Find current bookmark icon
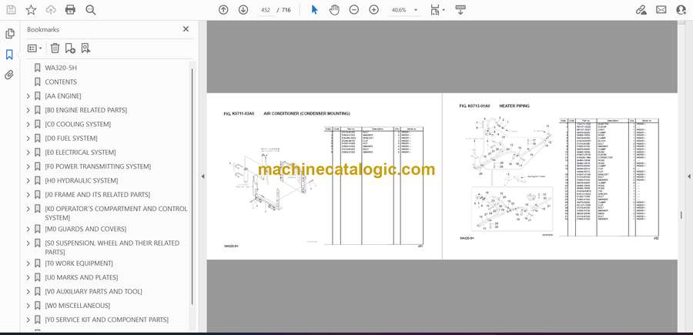The height and width of the screenshot is (335, 693). pos(85,49)
